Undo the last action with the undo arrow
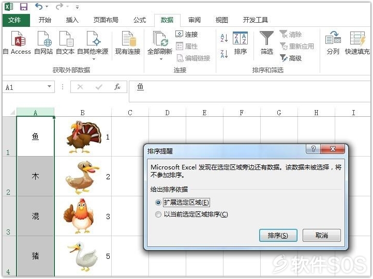This screenshot has width=373, height=279. coord(39,6)
